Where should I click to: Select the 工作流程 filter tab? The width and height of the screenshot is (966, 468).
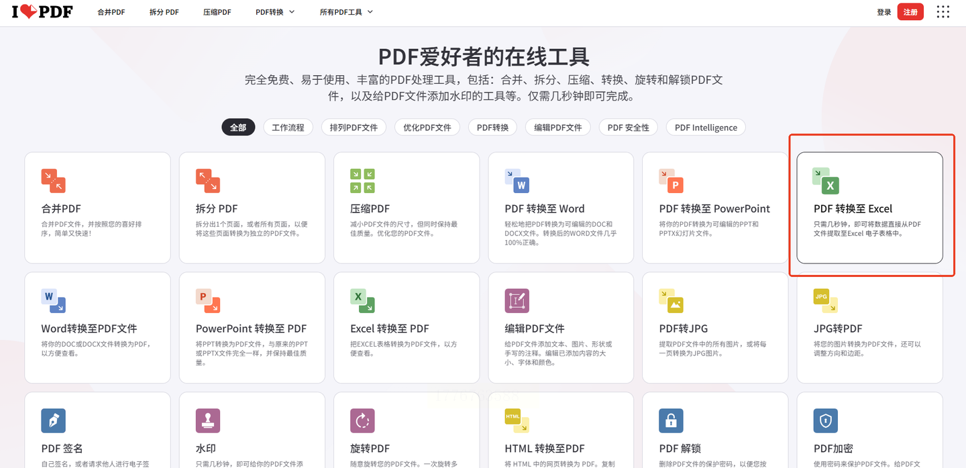(x=288, y=127)
